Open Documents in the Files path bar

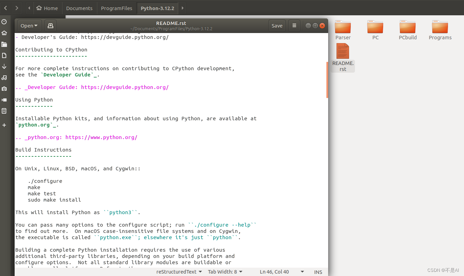click(79, 8)
